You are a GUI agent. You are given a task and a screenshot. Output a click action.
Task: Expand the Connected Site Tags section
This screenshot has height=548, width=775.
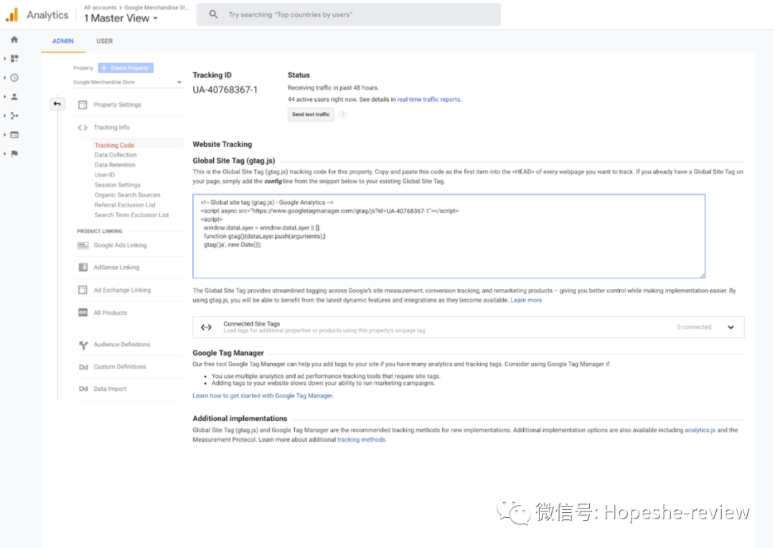731,326
